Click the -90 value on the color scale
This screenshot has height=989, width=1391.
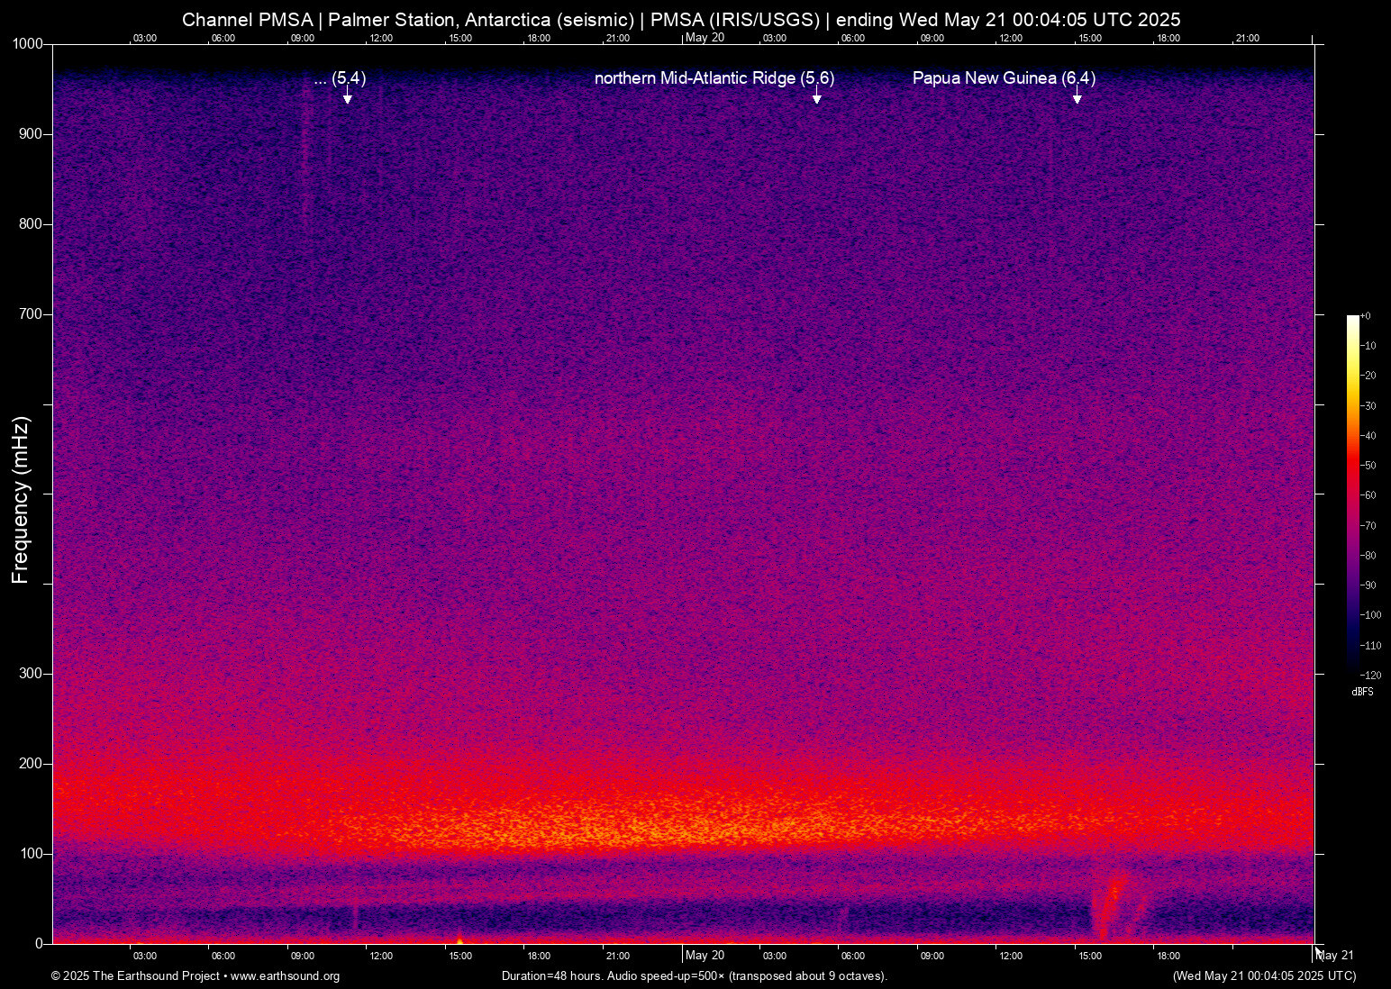point(1368,585)
